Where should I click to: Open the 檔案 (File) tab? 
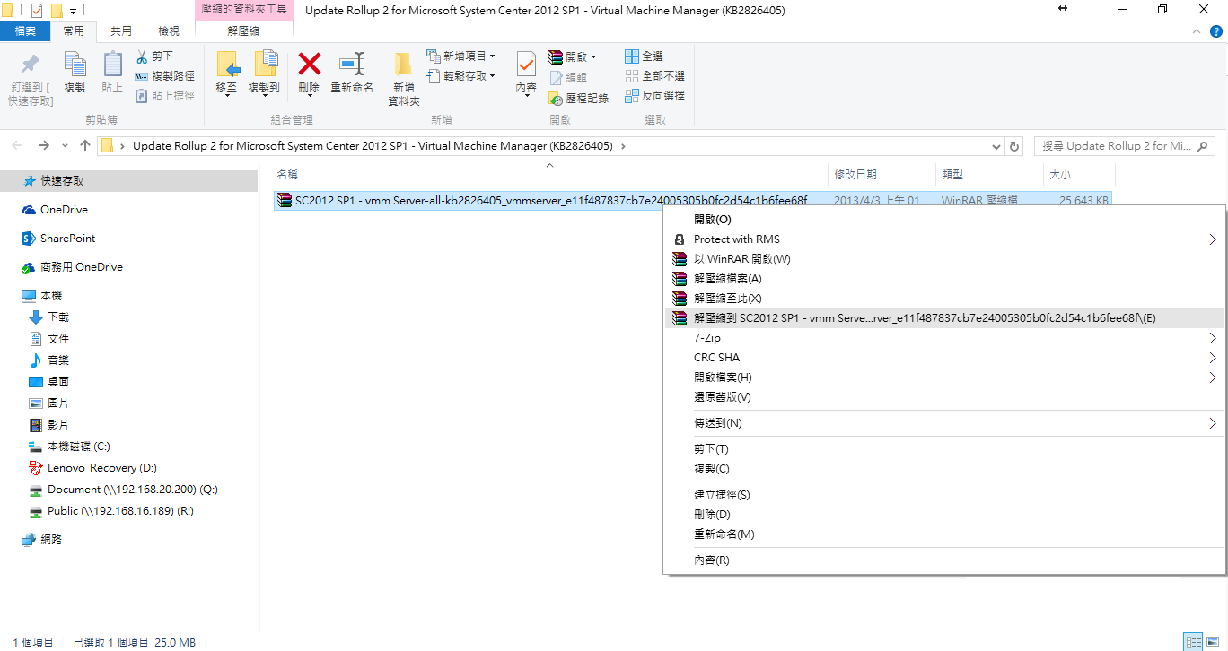[x=25, y=30]
